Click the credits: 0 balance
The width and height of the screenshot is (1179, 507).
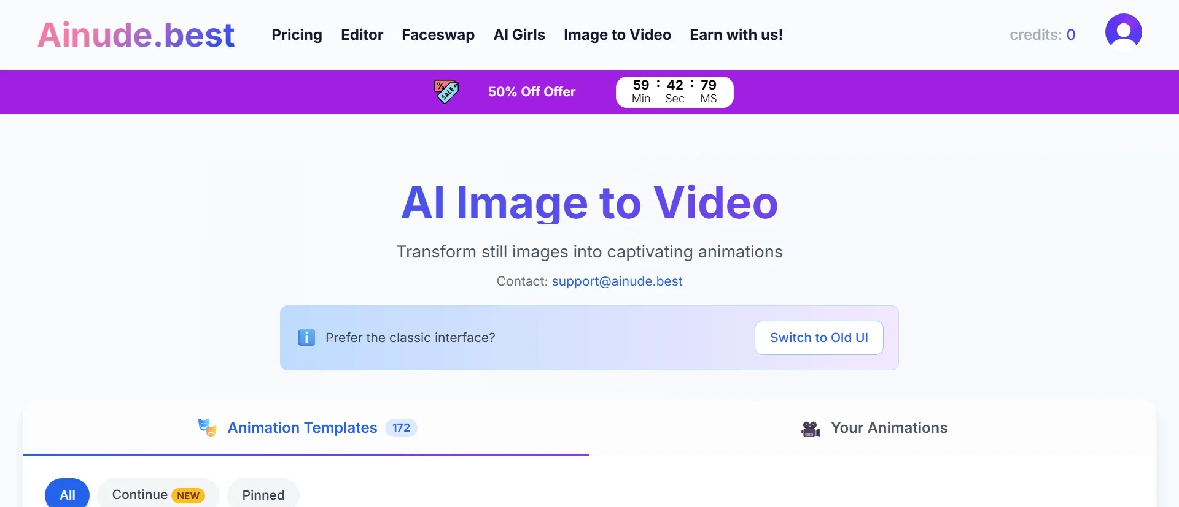(1043, 35)
